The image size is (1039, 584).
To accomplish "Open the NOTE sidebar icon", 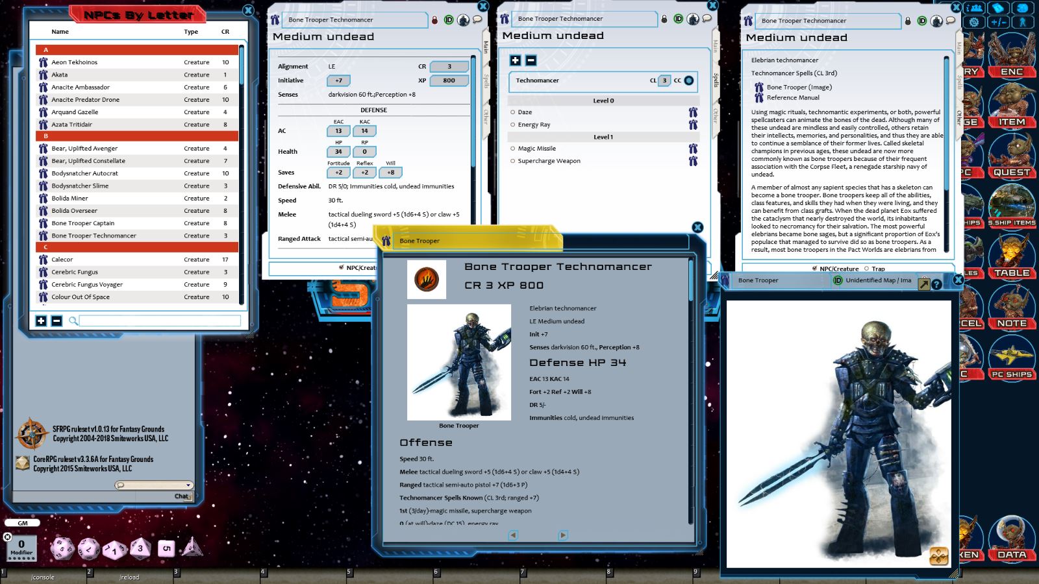I will coord(1011,322).
